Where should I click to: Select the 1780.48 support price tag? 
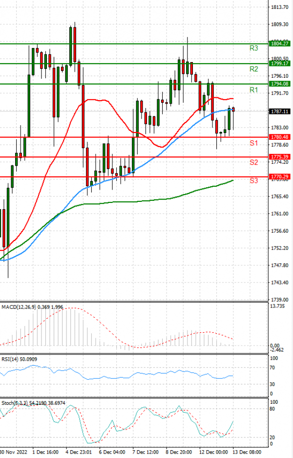(x=279, y=137)
